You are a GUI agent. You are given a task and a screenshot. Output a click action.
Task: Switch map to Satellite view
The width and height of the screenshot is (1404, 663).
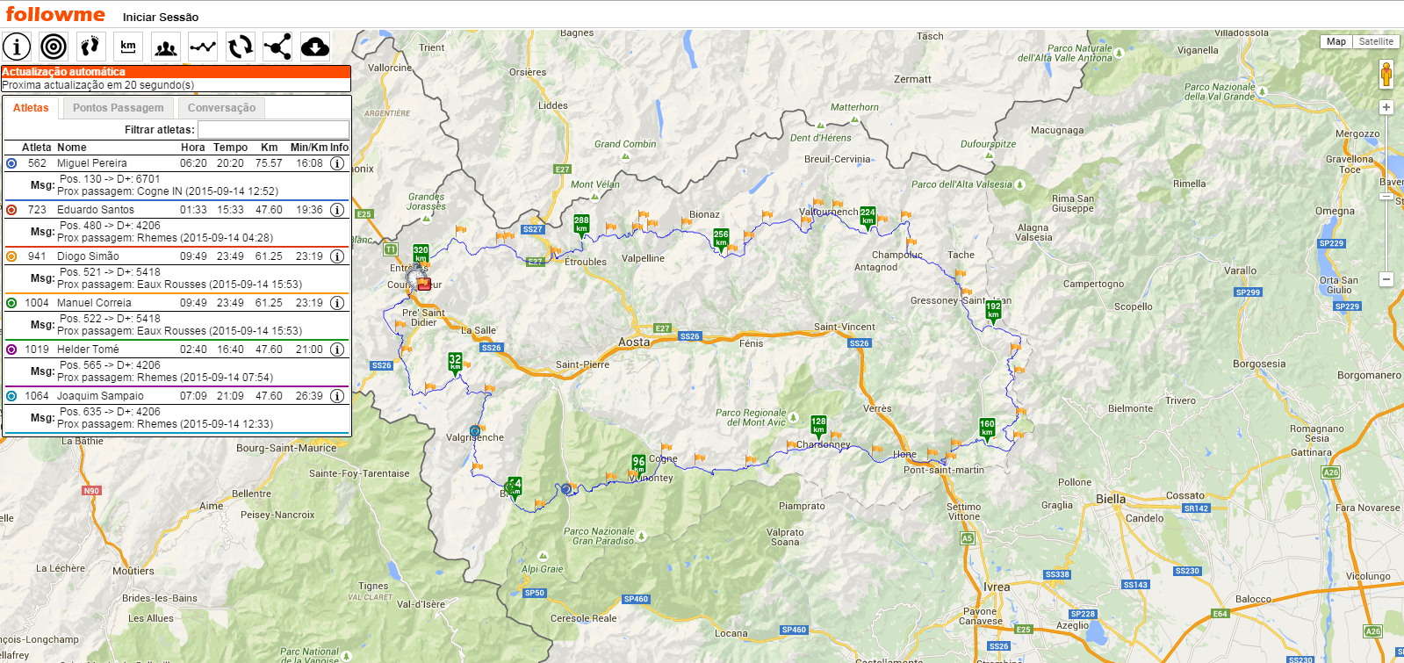click(1376, 41)
